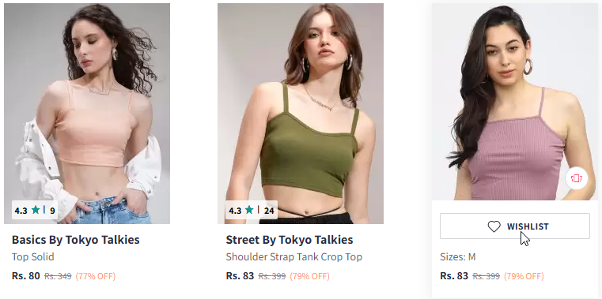Click the 79% OFF label under Sizes: M
Image resolution: width=602 pixels, height=299 pixels.
point(524,276)
